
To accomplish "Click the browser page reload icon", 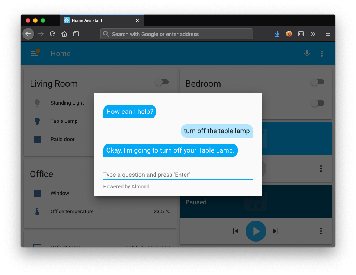I will tap(52, 33).
